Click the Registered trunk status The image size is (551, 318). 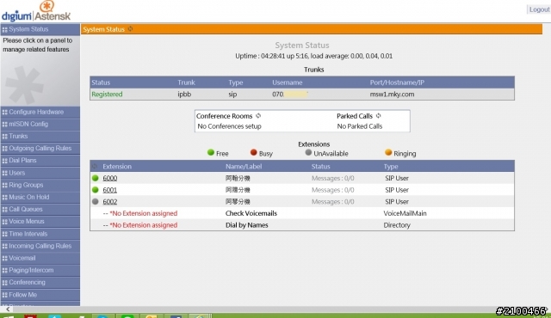pos(107,94)
